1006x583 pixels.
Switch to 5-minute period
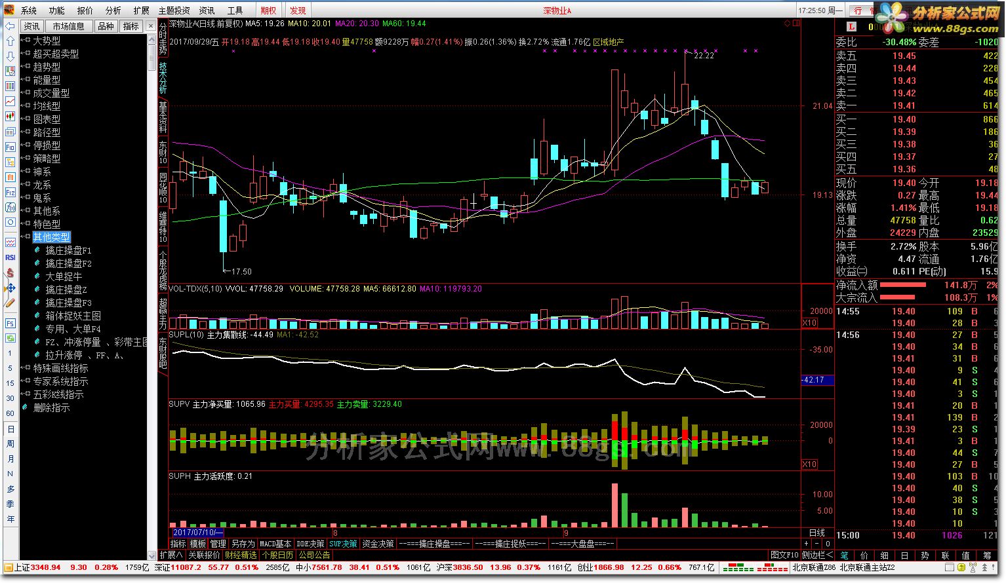[x=10, y=368]
